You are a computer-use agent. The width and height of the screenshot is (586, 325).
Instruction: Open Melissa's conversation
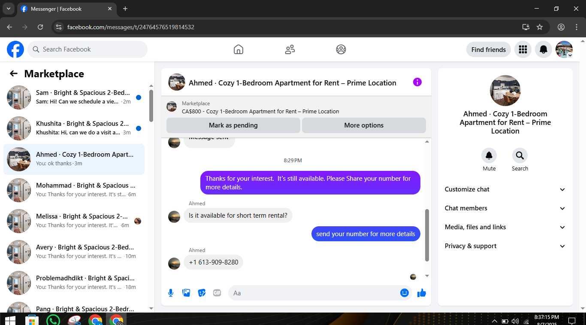tap(74, 221)
